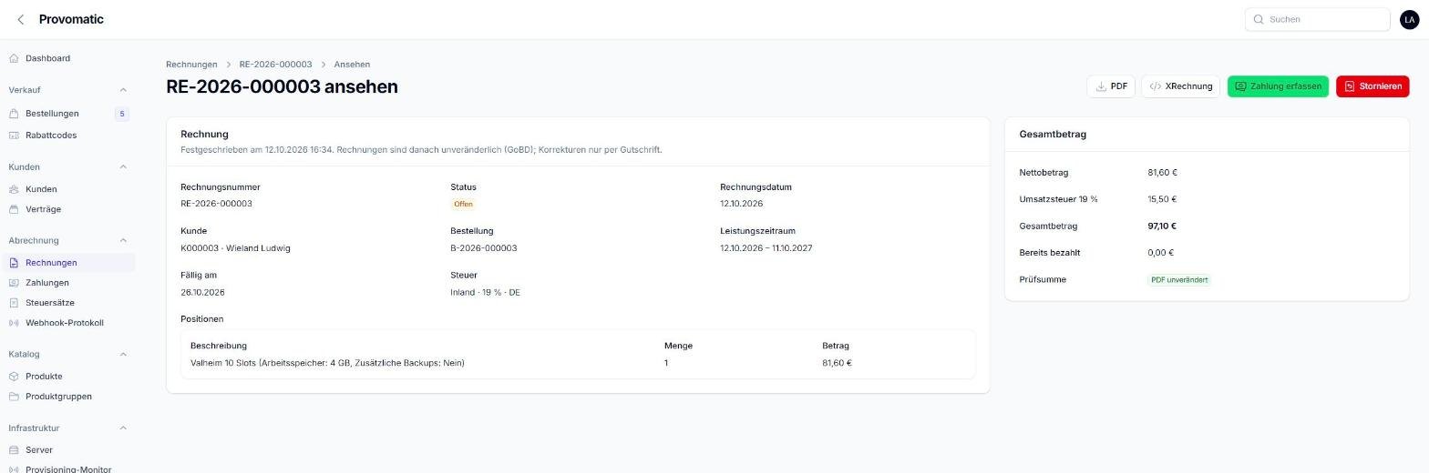Click the Provisioning-Monitor signal icon

click(x=14, y=469)
